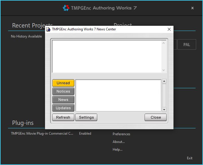
Task: Click the news list scroll down arrow
Action: [164, 110]
